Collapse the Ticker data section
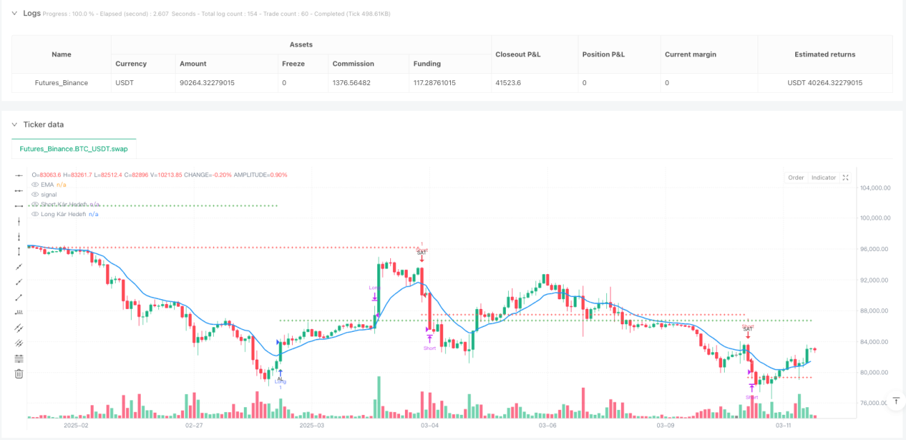This screenshot has height=440, width=906. click(x=15, y=125)
